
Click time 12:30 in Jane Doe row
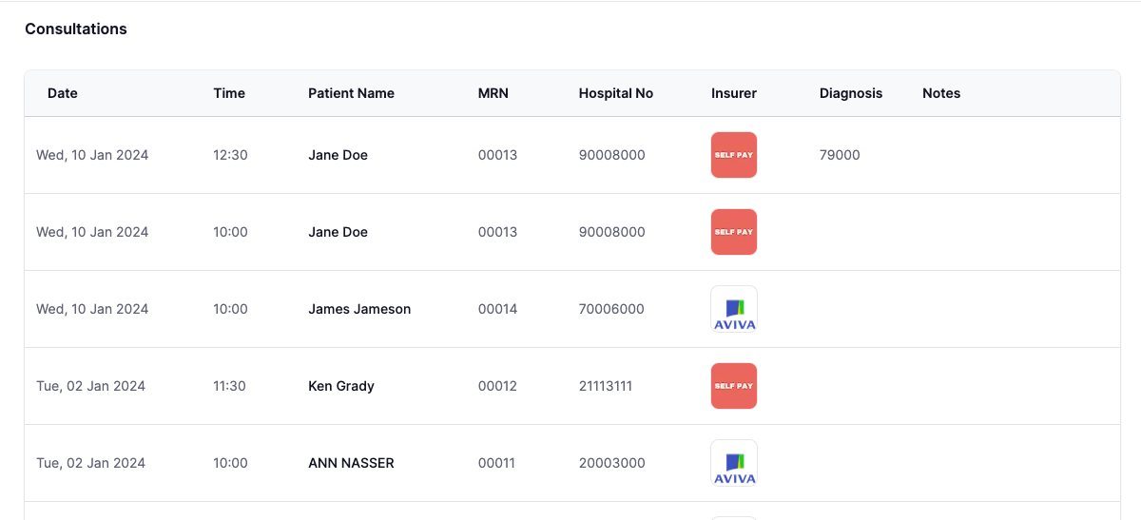[x=230, y=155]
